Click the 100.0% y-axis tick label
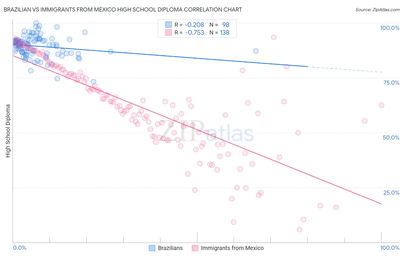The height and width of the screenshot is (256, 403). (390, 28)
